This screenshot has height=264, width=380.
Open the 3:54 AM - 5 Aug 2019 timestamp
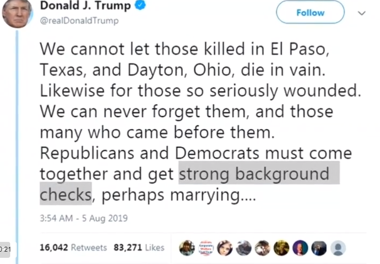84,218
